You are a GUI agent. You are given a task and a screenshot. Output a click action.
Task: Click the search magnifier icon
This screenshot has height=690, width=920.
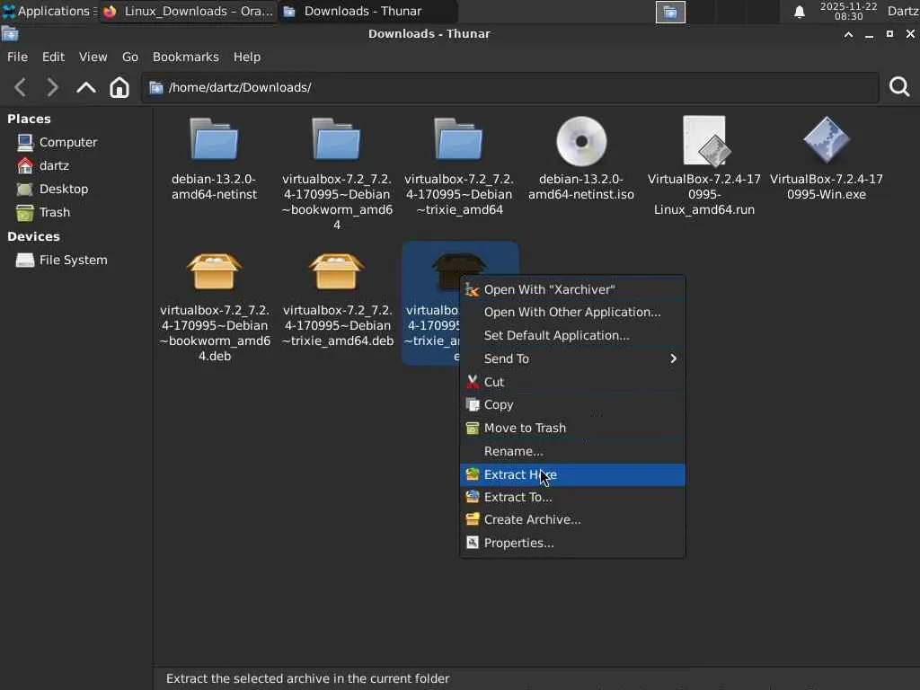[x=898, y=87]
